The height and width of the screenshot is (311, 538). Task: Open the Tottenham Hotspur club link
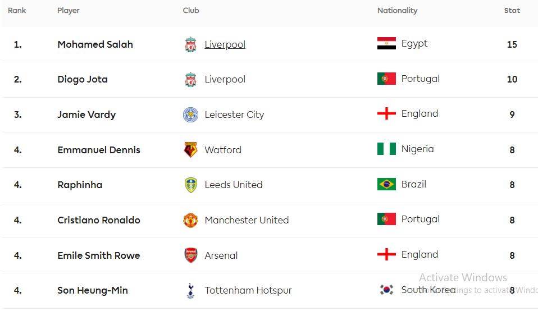(248, 290)
